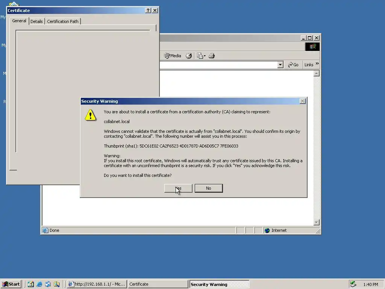Switch to Certificate taskbar button
The width and height of the screenshot is (385, 289).
tap(158, 284)
